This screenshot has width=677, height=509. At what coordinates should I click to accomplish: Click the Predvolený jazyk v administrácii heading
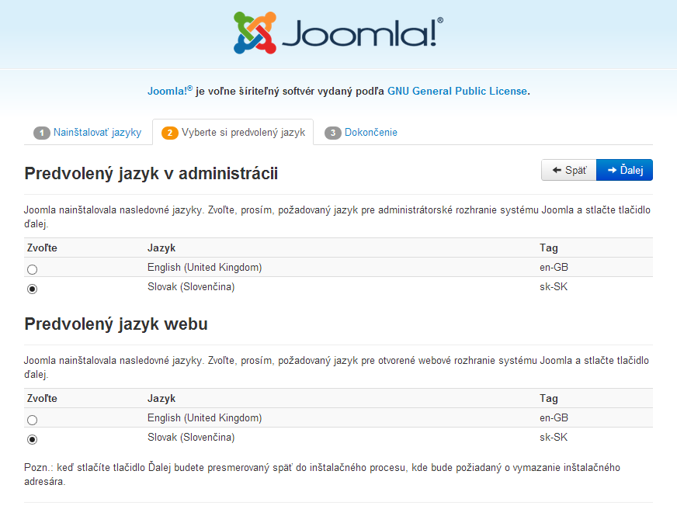(x=151, y=173)
